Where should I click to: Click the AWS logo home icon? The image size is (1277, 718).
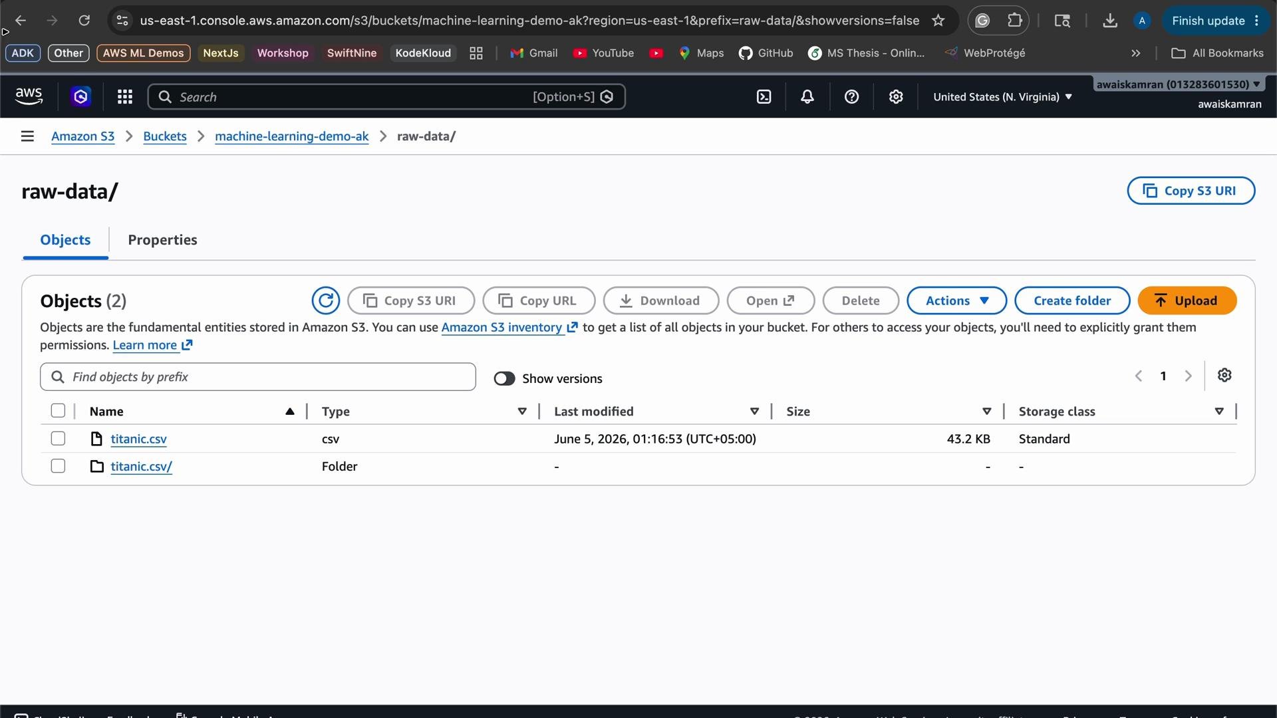pos(29,96)
